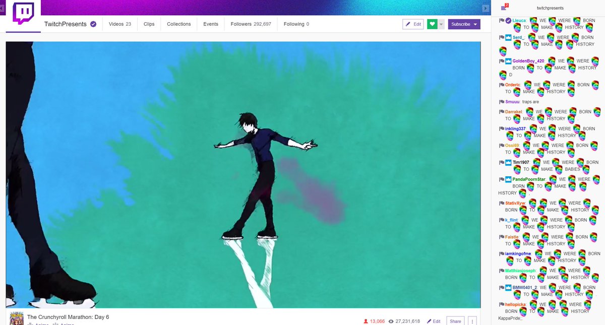Click the flag icon beside Ossi69
Screen dimensions: 605x325
[x=501, y=145]
